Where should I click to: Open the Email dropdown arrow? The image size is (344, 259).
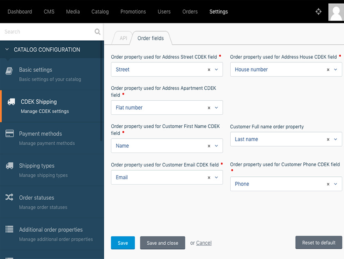pyautogui.click(x=216, y=177)
